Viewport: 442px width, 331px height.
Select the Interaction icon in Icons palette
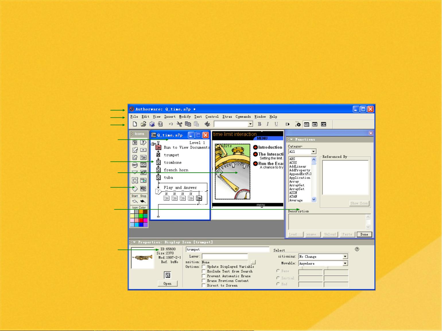[x=143, y=142]
